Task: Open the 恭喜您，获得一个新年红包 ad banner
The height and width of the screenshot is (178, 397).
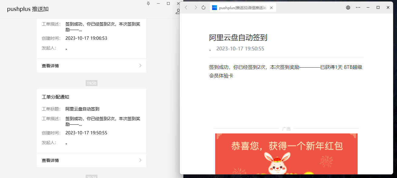Action: pyautogui.click(x=286, y=154)
